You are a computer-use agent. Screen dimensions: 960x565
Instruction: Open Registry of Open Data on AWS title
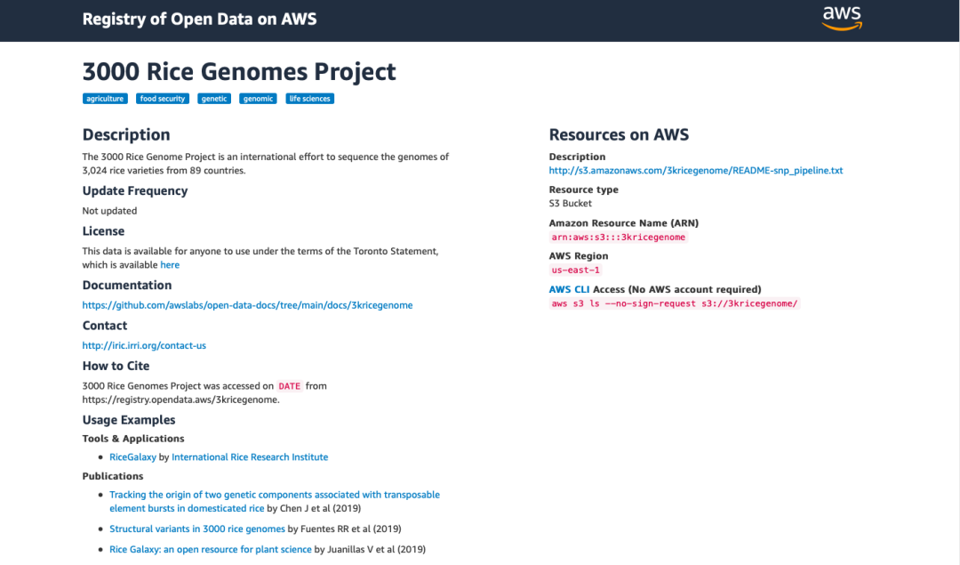pyautogui.click(x=200, y=19)
